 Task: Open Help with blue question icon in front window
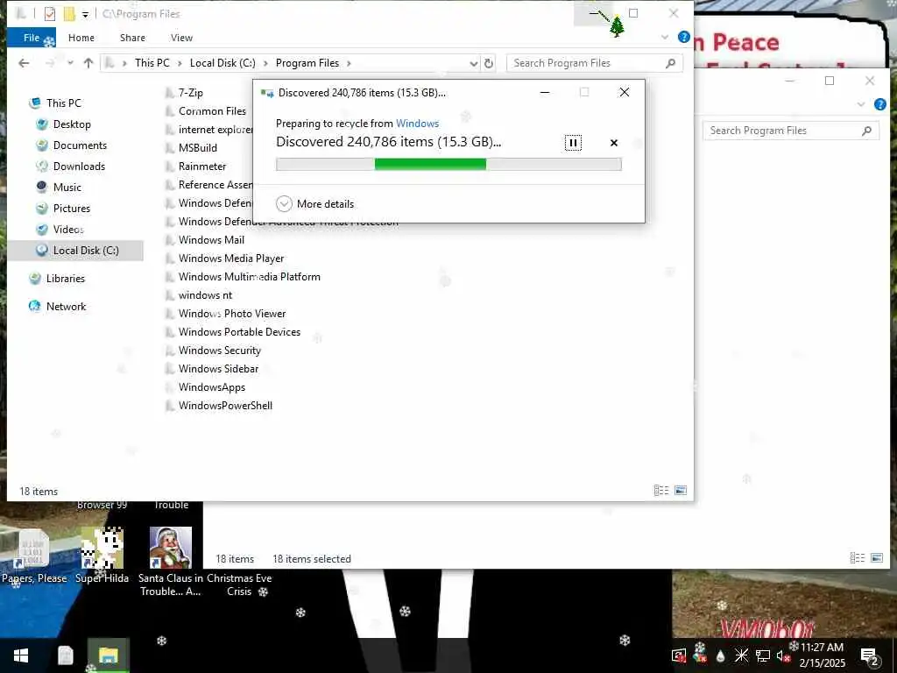tap(683, 37)
